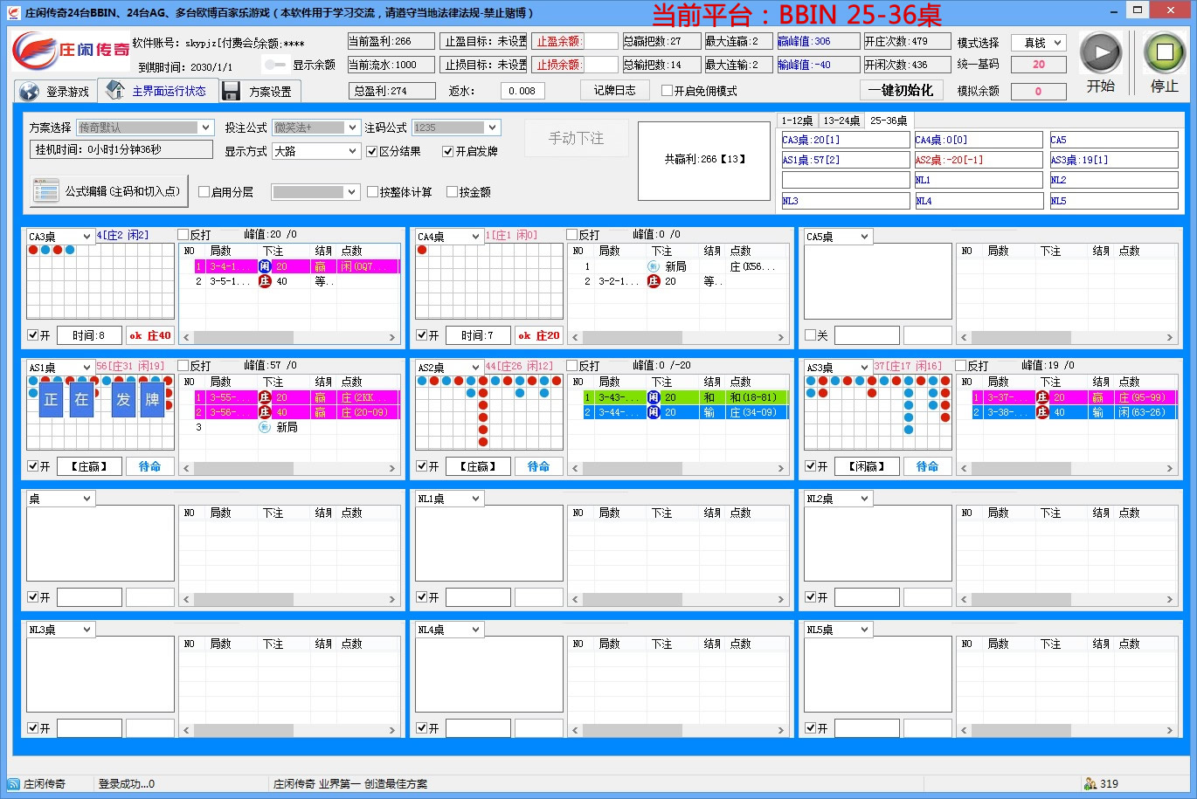Click the green Start (开始) play button
1197x799 pixels.
click(x=1100, y=53)
